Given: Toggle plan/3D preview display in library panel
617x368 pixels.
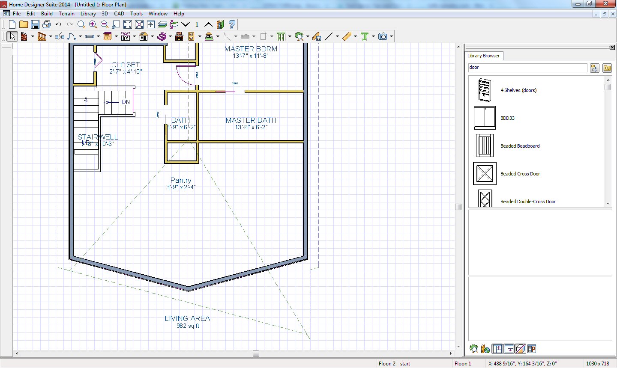Looking at the screenshot, I should 520,349.
